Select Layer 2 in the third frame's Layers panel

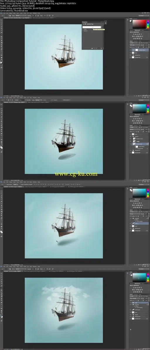[x=140, y=223]
